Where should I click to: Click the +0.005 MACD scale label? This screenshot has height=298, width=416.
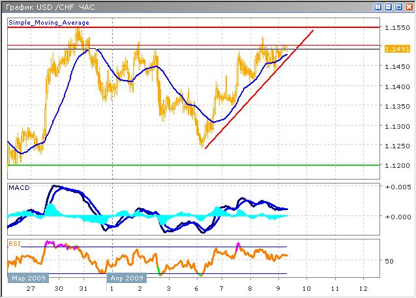tap(396, 187)
